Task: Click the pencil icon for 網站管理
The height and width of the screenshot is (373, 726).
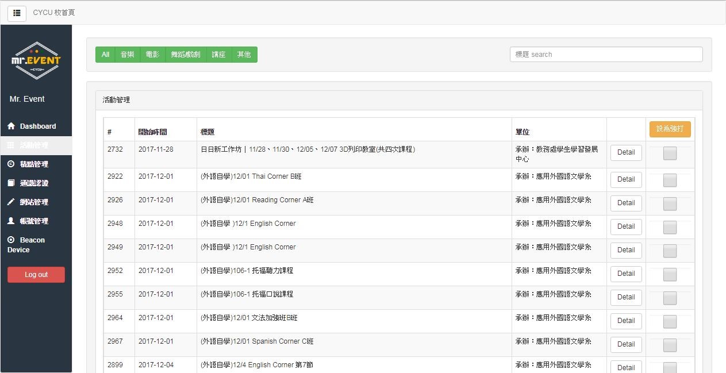Action: coord(11,202)
